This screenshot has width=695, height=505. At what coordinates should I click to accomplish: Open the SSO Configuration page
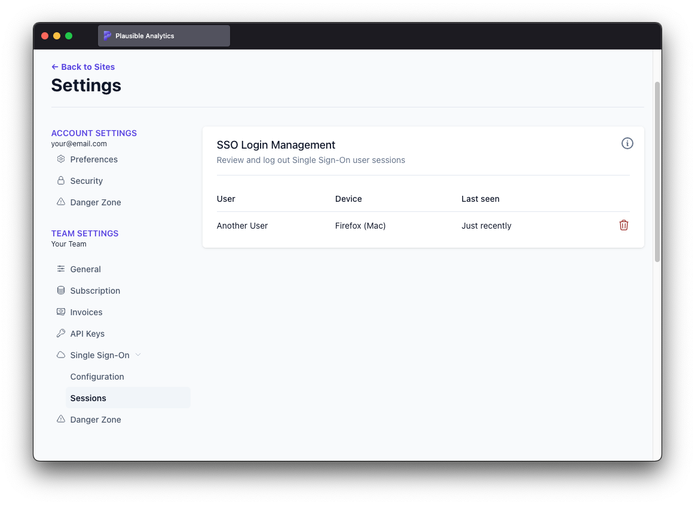click(x=97, y=377)
